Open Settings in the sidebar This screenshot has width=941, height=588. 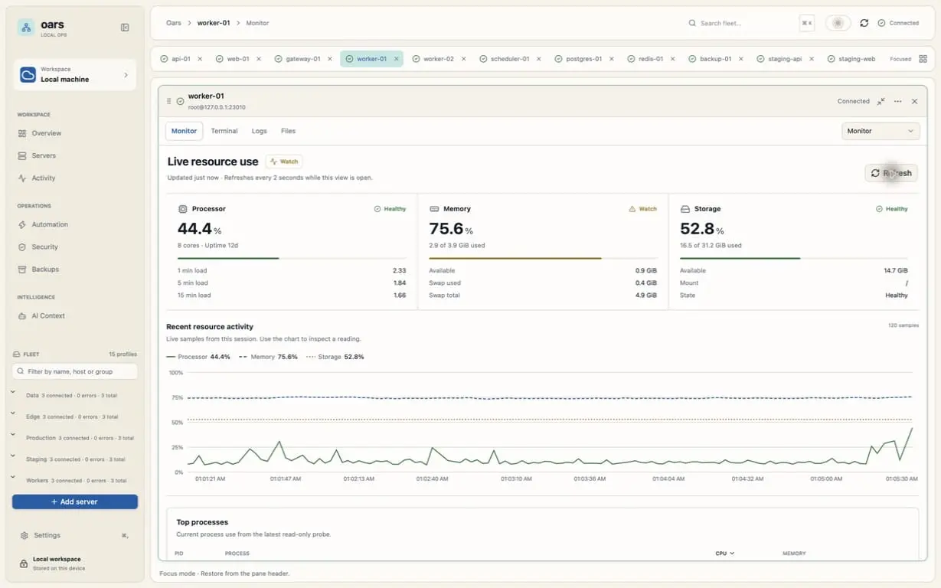(47, 535)
